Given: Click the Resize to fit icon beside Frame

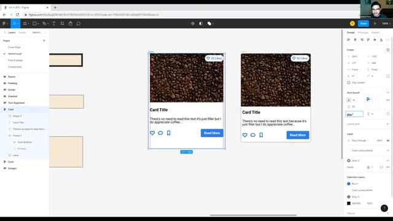Looking at the screenshot, I should 388,50.
